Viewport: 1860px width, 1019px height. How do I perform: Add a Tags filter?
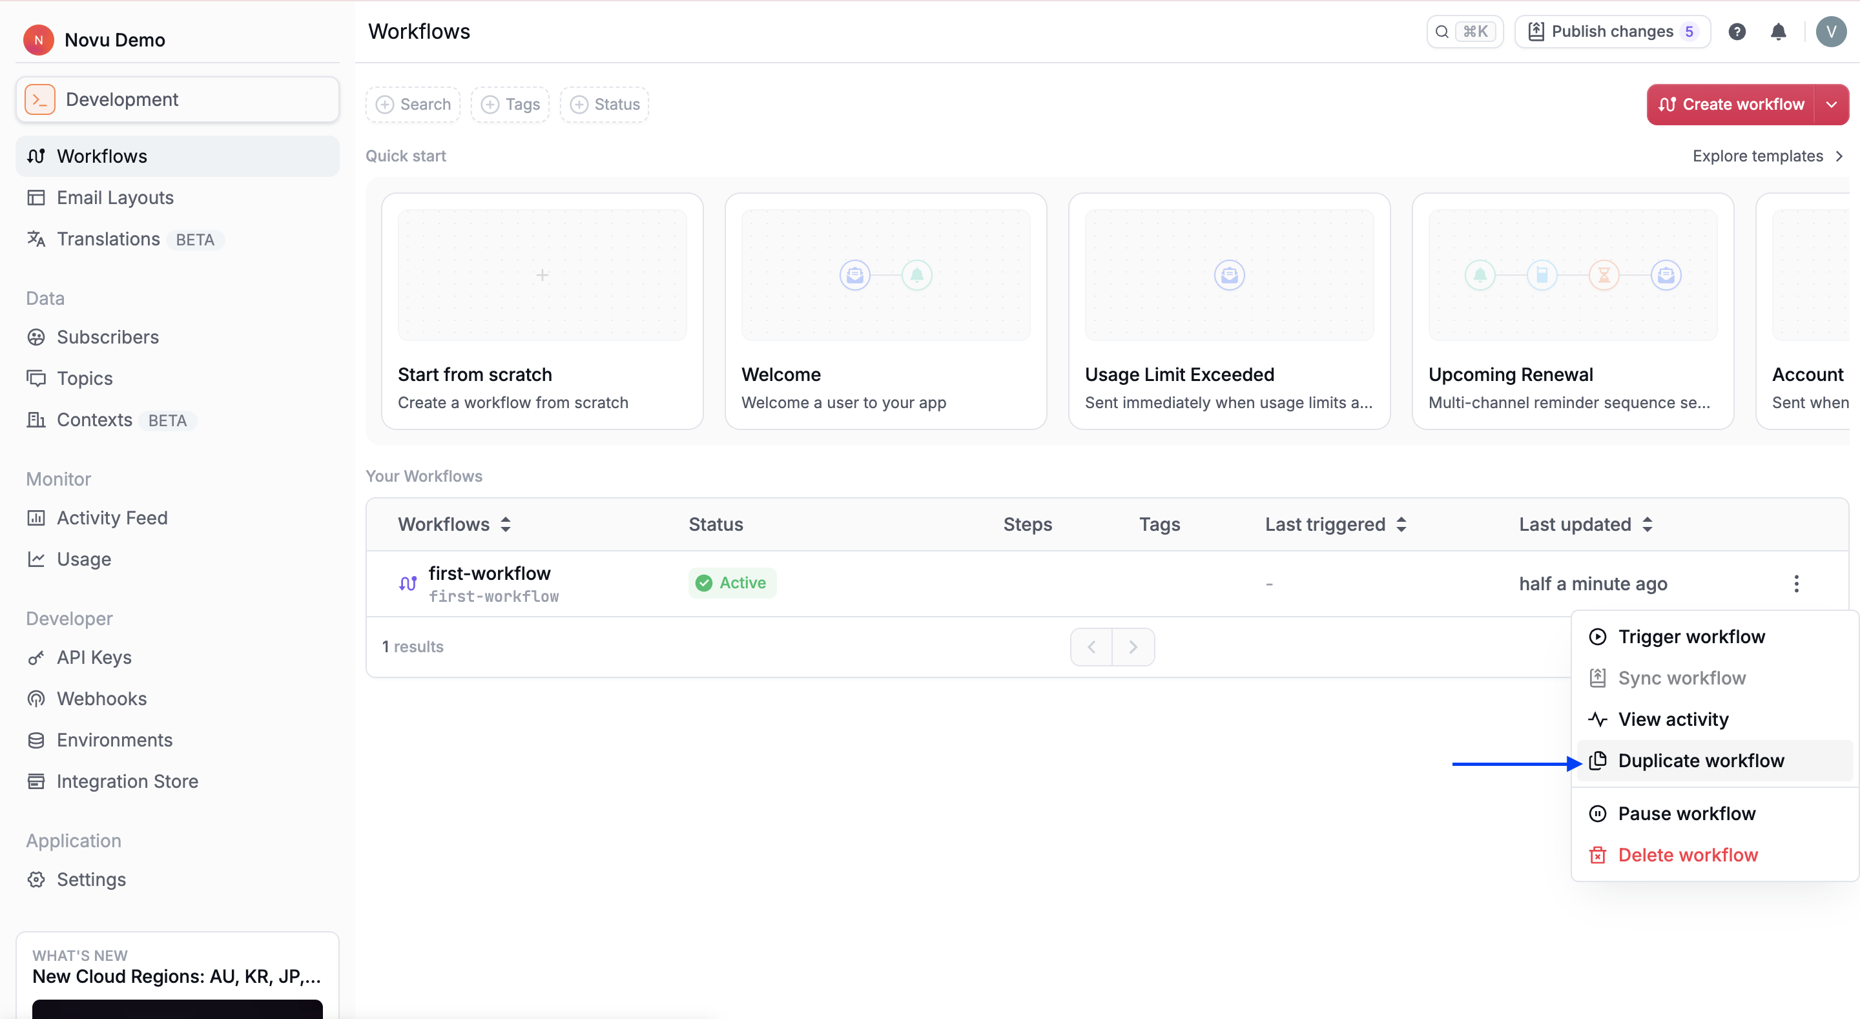(509, 104)
